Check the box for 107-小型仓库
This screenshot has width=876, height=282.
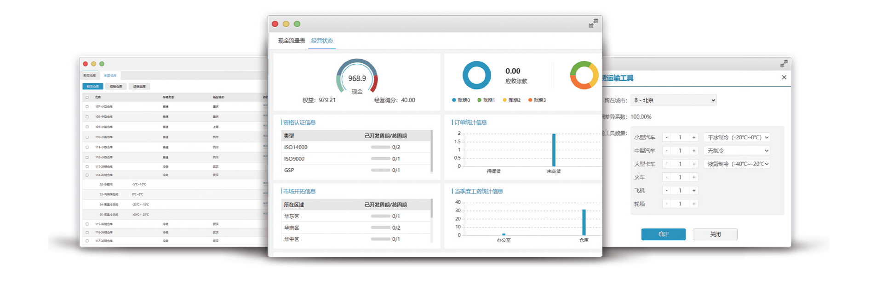pos(87,107)
